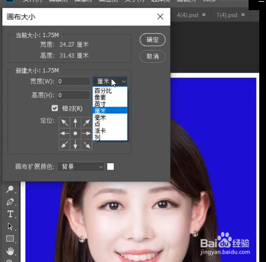Viewport: 266px width, 262px height.
Task: Confirm with the 确定 button
Action: point(152,40)
